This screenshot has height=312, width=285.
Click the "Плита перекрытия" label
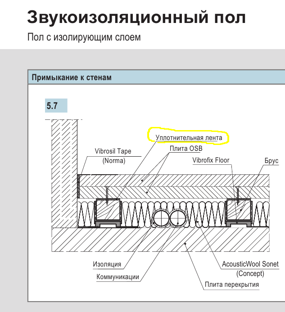point(231,285)
